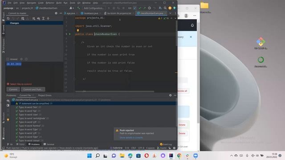The height and width of the screenshot is (160, 285).
Task: Toggle the Amend checkbox
Action: coord(8,59)
